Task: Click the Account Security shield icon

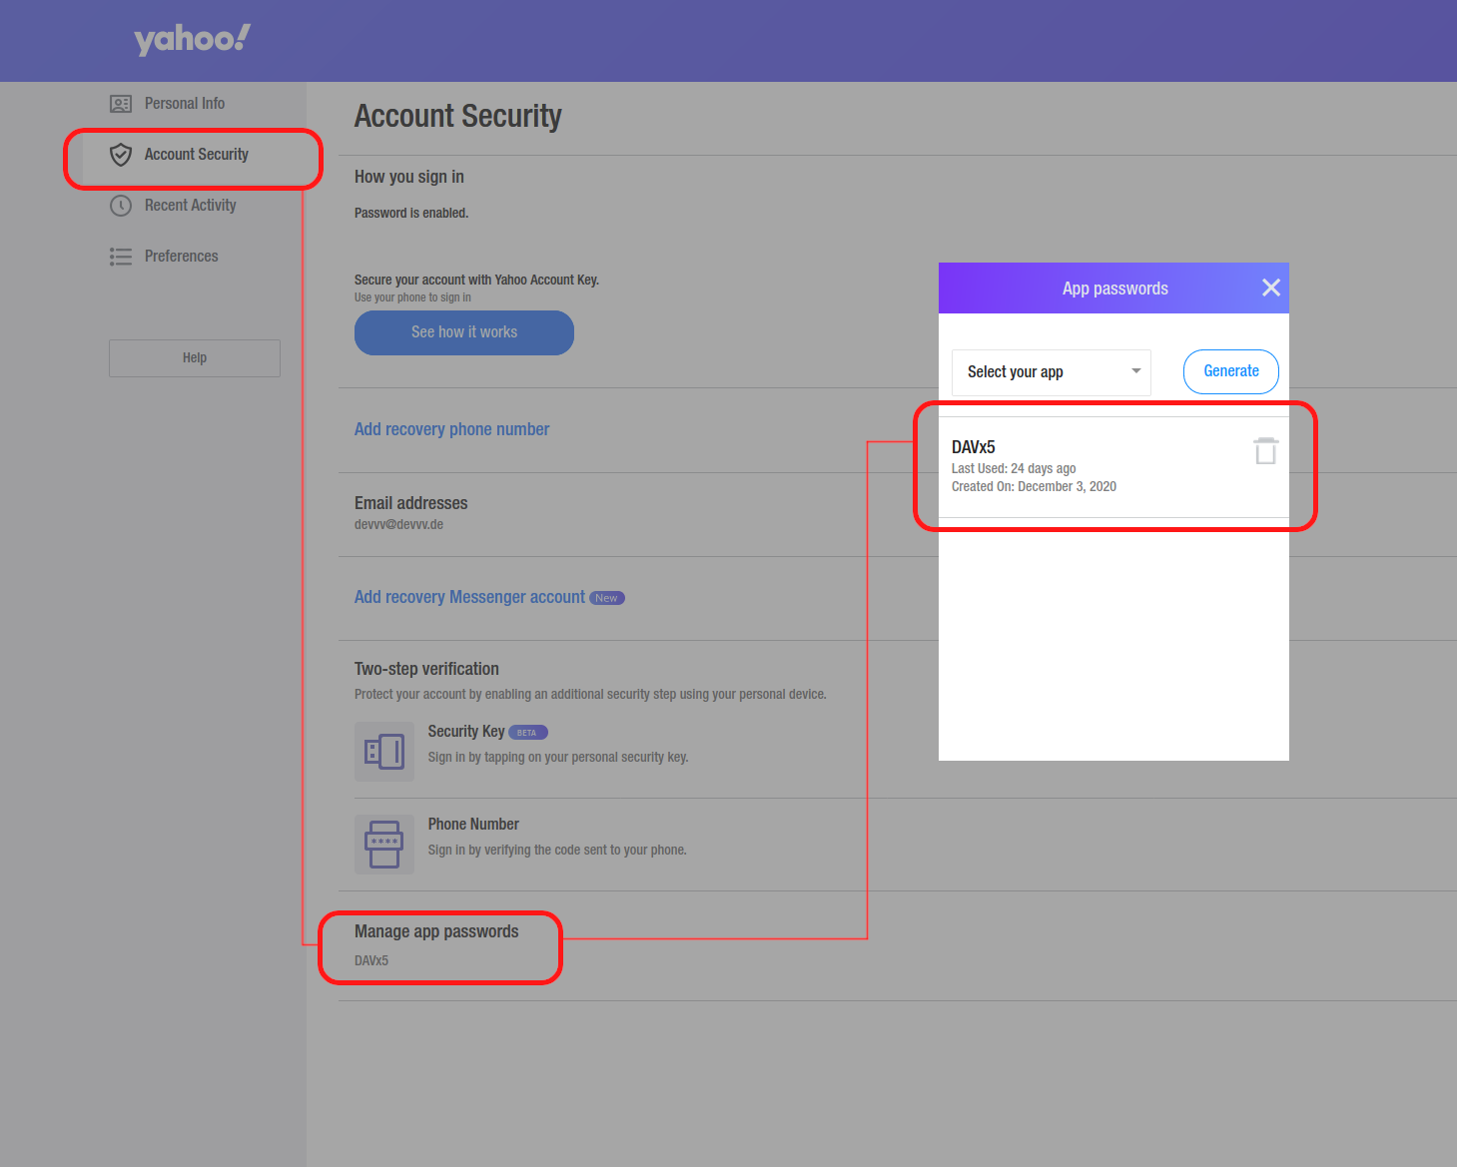Action: click(121, 155)
